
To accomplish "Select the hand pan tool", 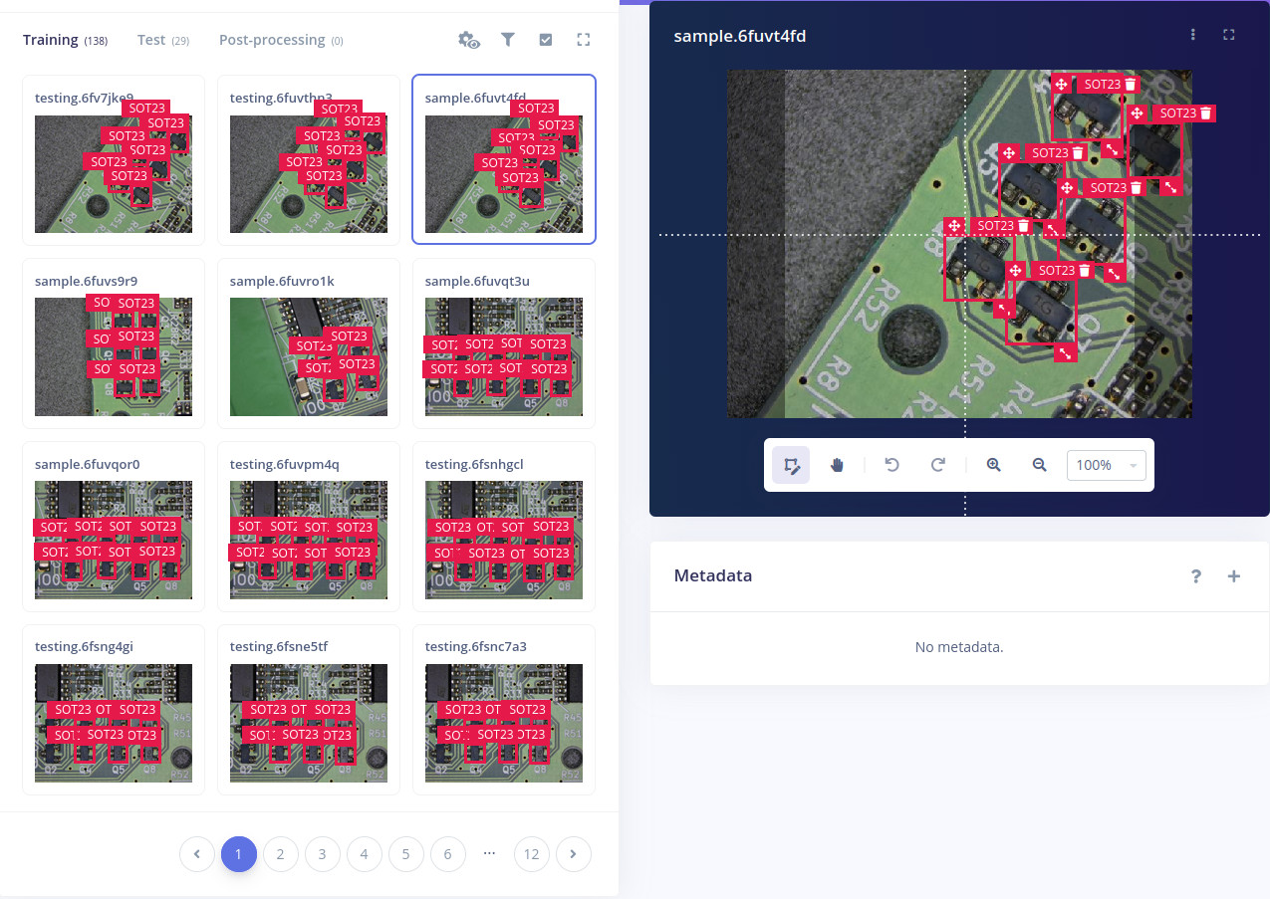I will (837, 465).
